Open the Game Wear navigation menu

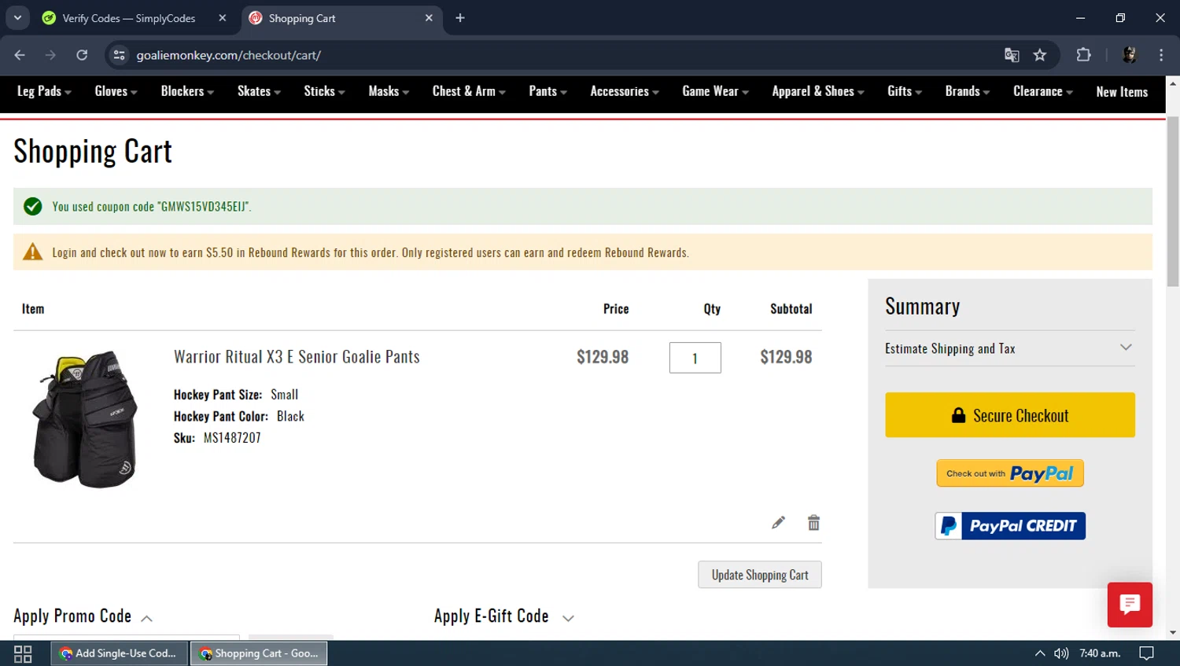tap(715, 91)
